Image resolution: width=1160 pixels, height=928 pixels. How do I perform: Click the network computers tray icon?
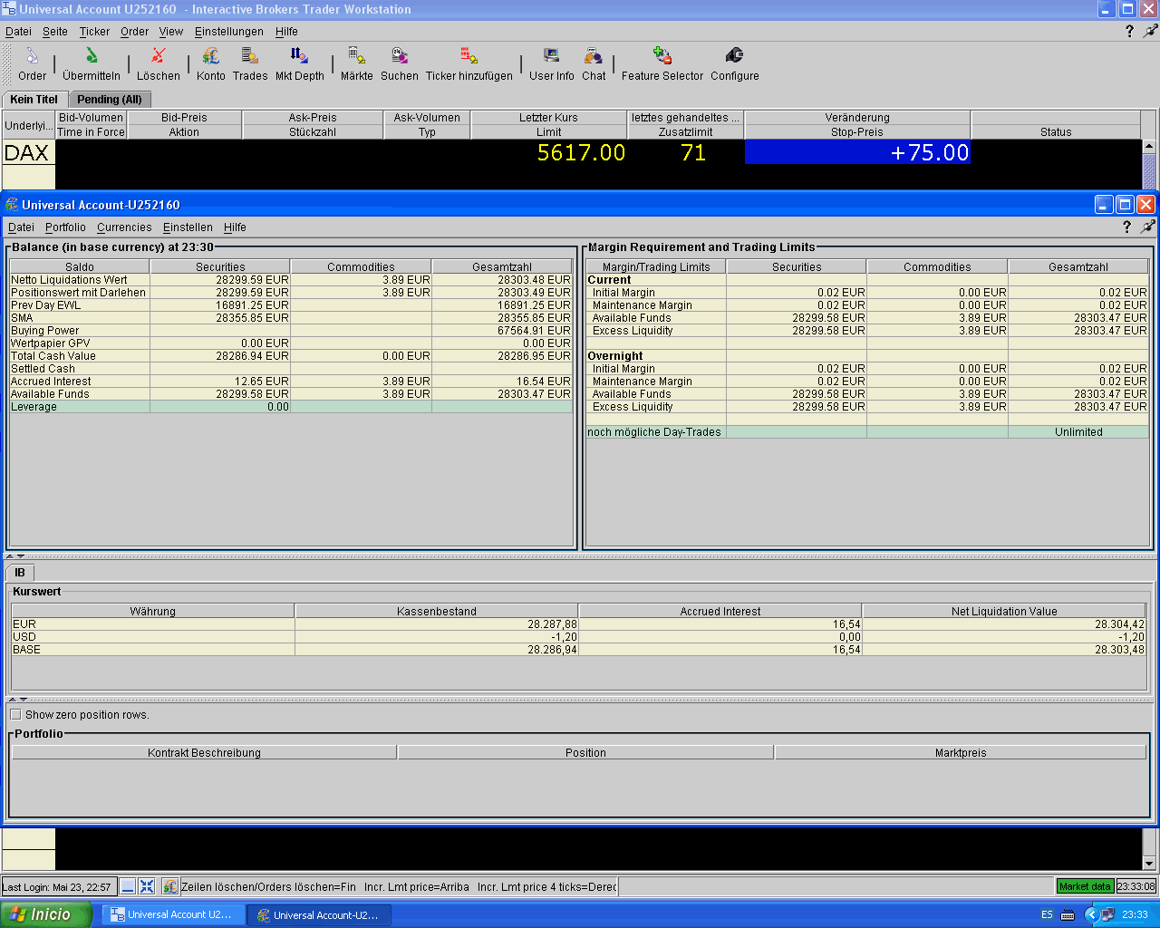1107,915
